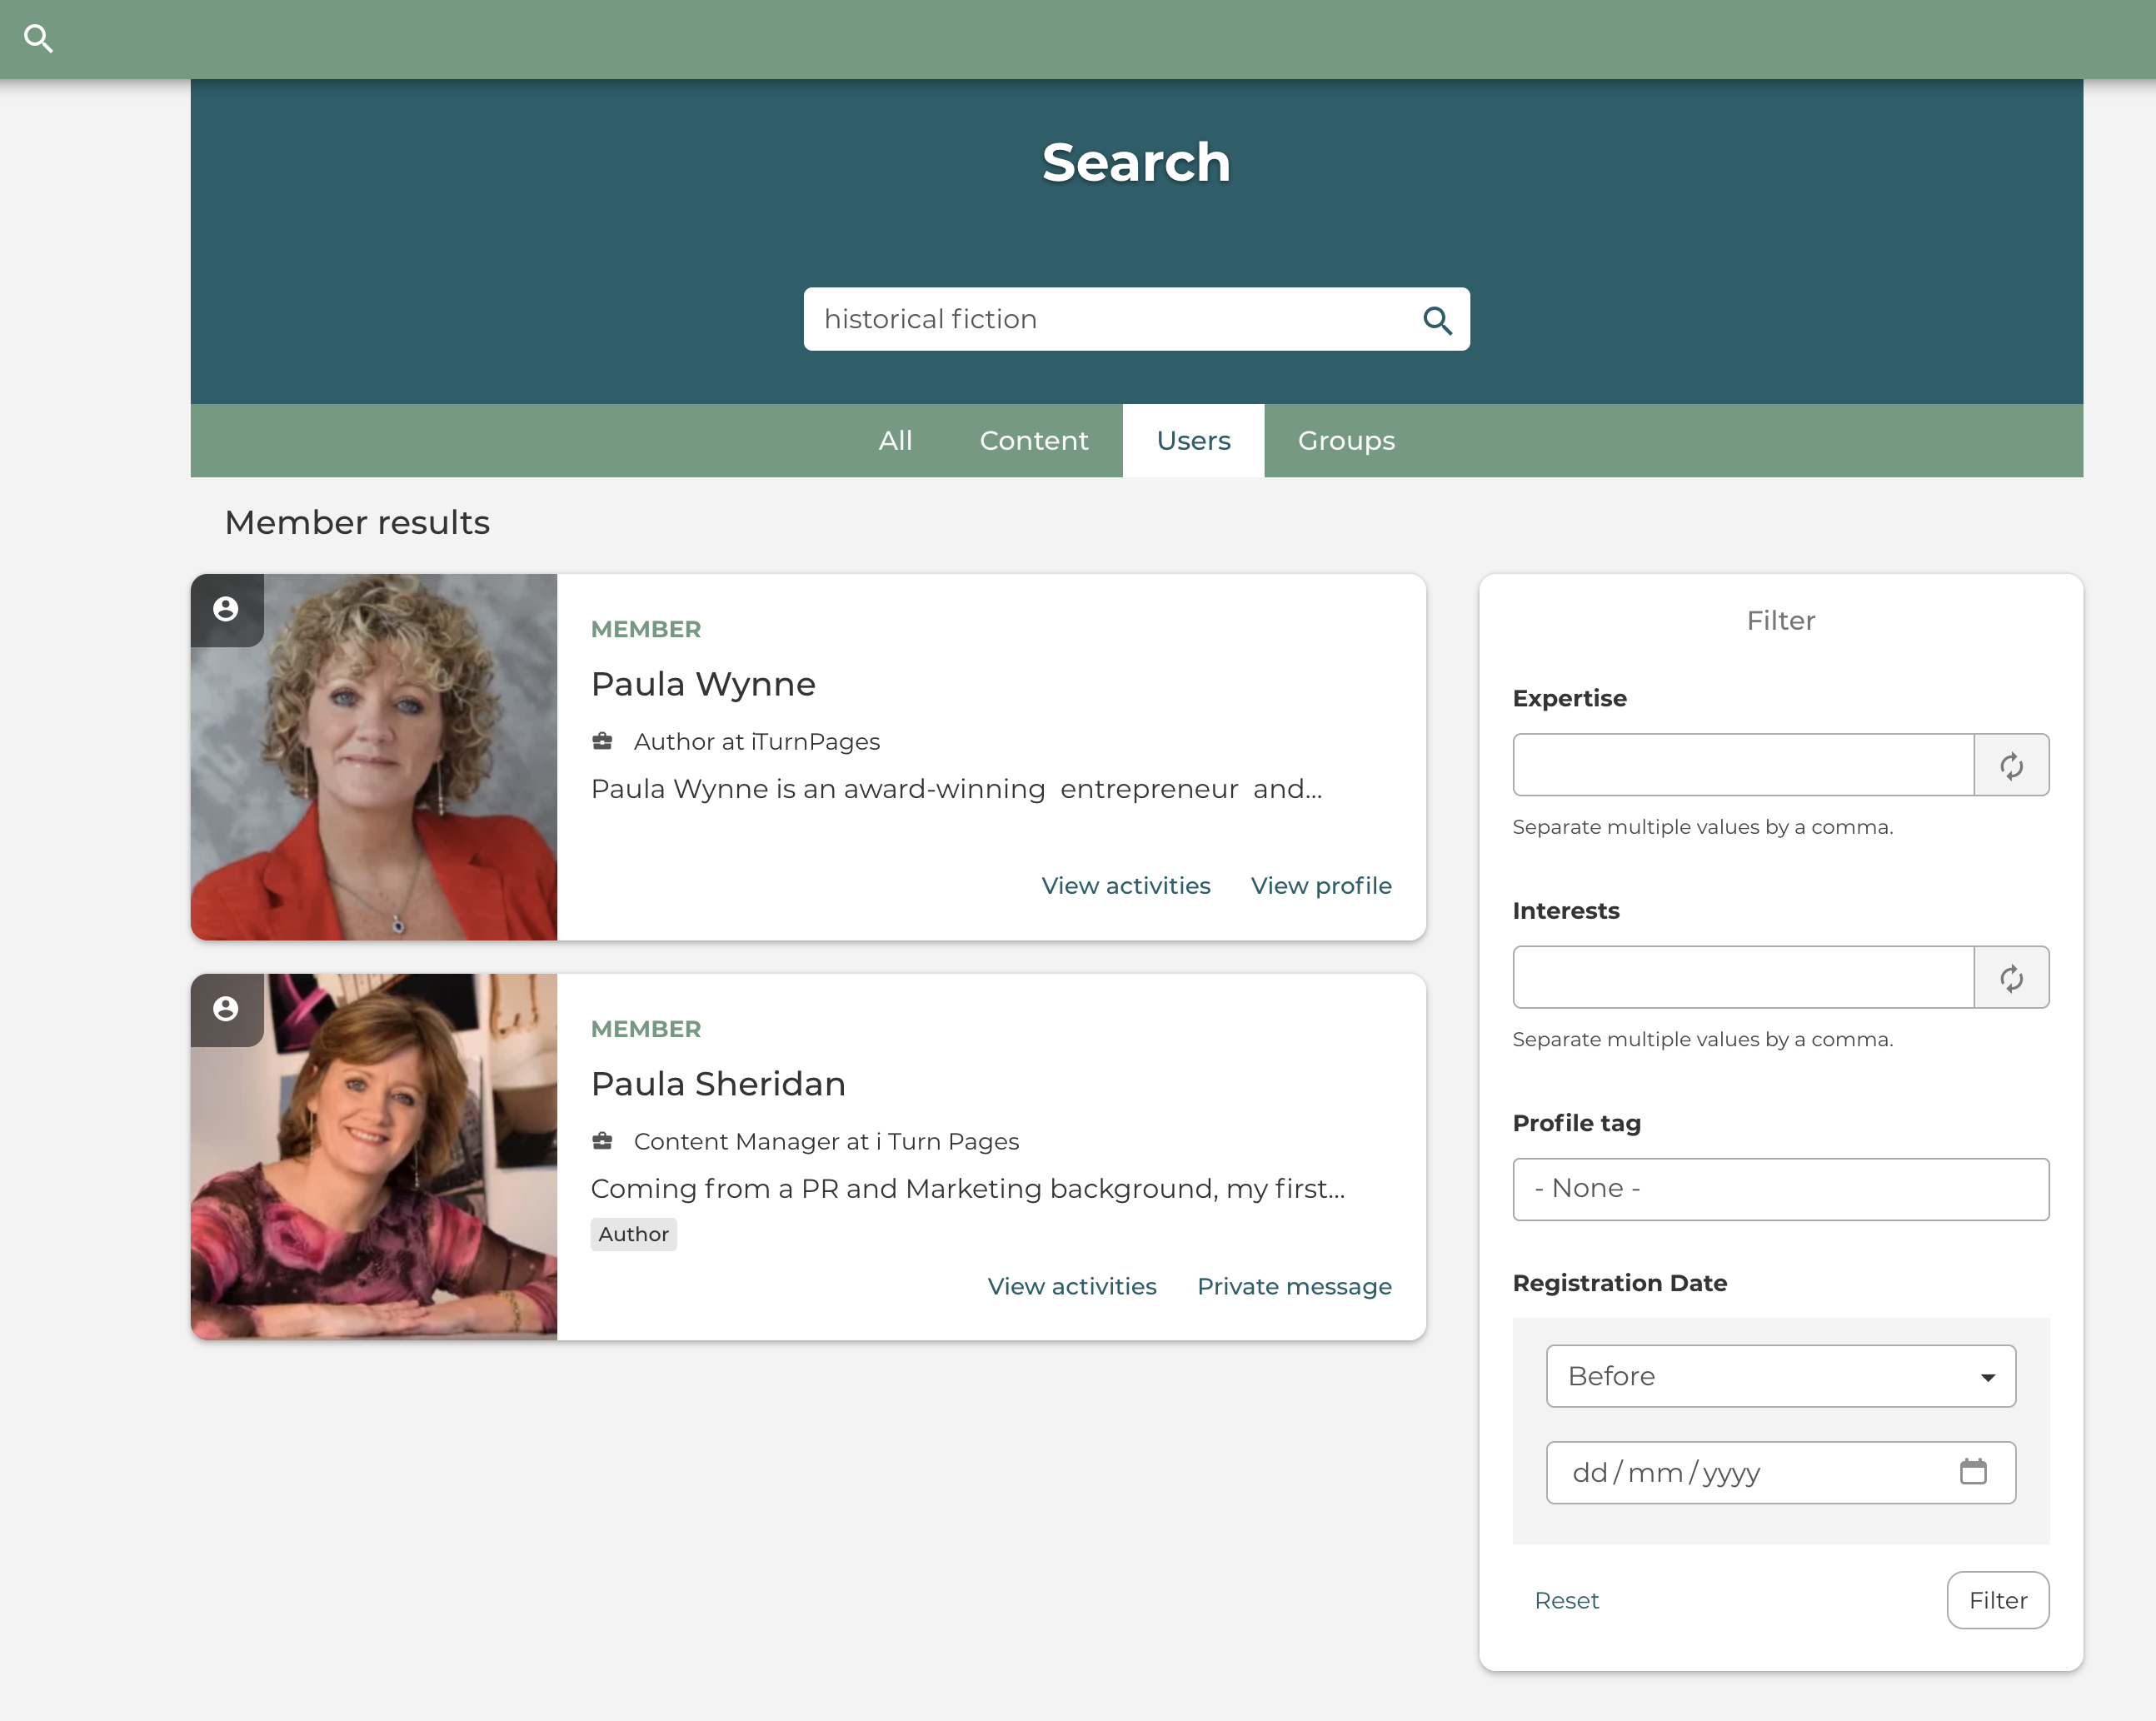
Task: Click briefcase icon beside Content Manager
Action: click(602, 1141)
